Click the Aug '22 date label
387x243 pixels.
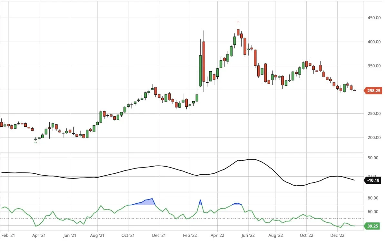click(x=276, y=236)
